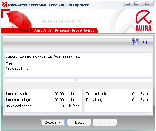Screen dimensions: 156x131
Task: Click the Reduce << button
Action: pos(53,122)
